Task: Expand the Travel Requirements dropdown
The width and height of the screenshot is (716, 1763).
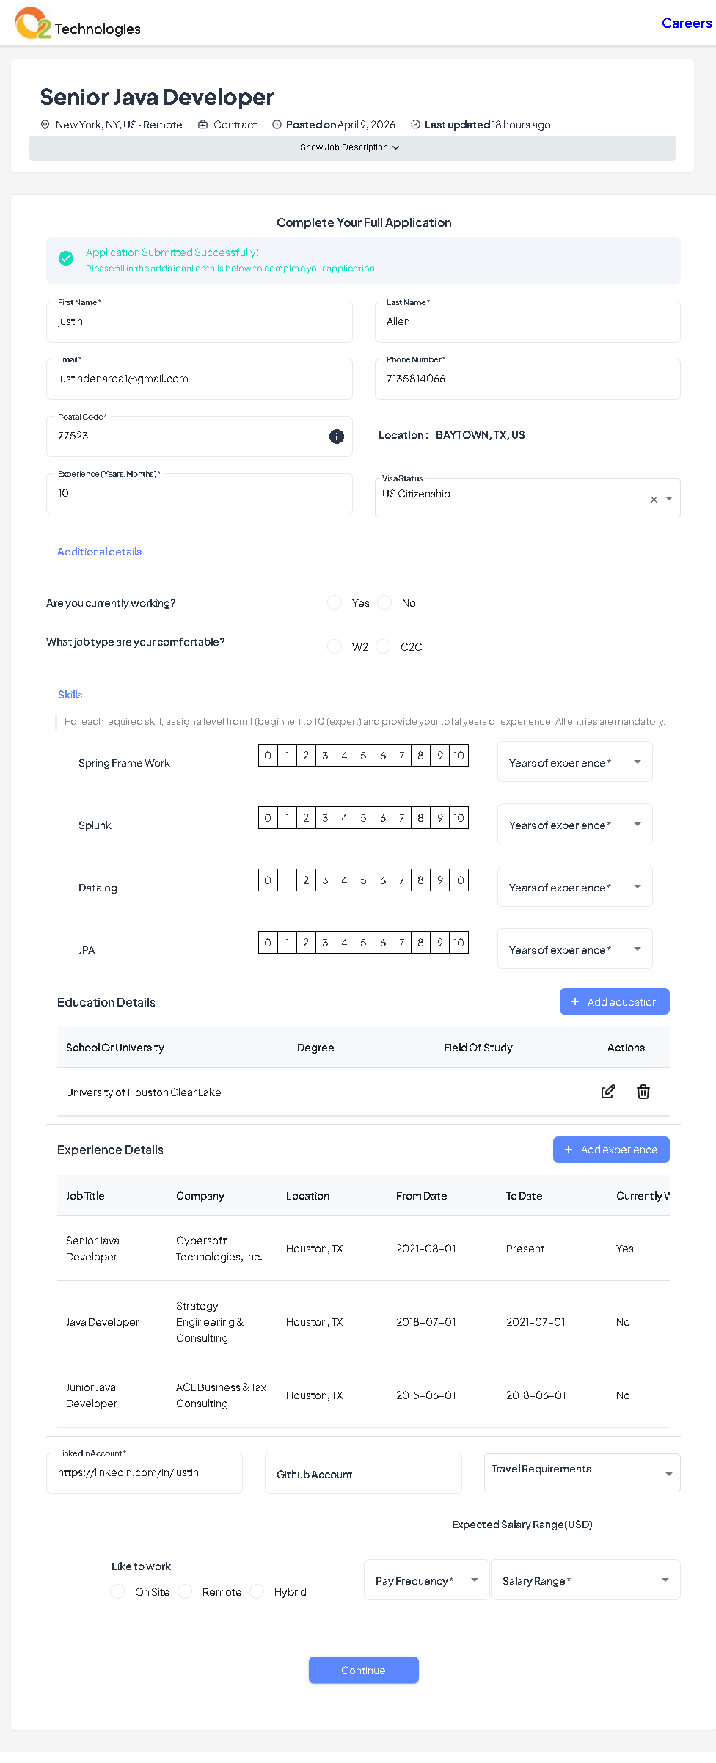Action: click(x=582, y=1472)
